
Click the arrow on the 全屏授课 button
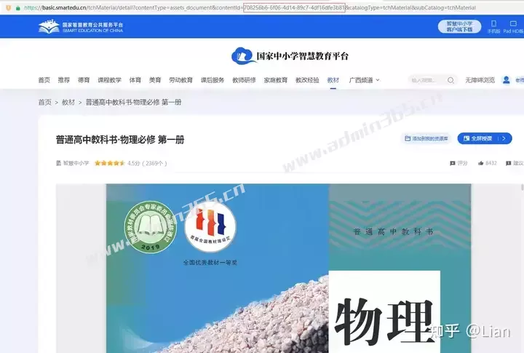pyautogui.click(x=504, y=138)
